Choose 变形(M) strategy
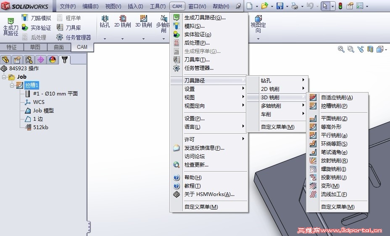 click(x=337, y=186)
